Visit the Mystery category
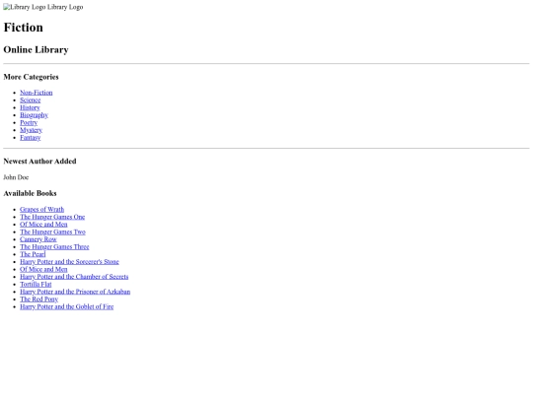533x399 pixels. point(31,130)
